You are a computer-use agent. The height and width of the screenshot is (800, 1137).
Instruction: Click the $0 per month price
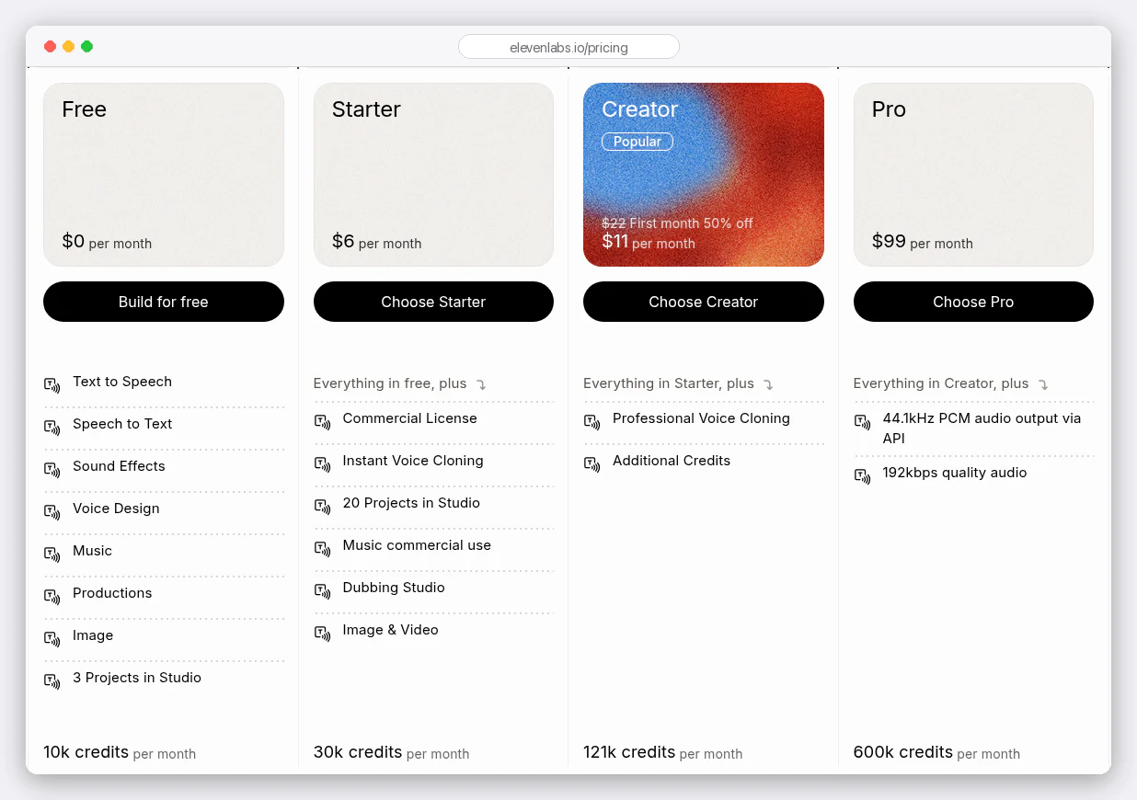(x=107, y=242)
